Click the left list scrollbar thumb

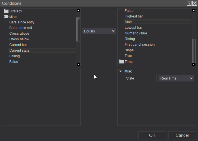(78, 29)
